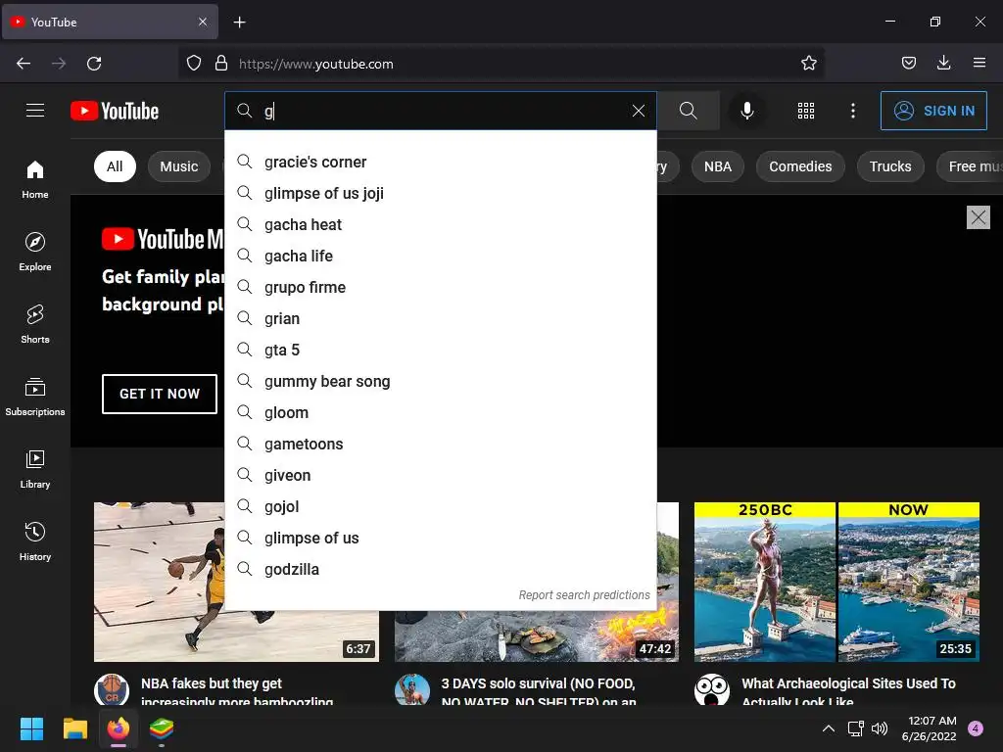Click inside the YouTube search field

(x=442, y=111)
